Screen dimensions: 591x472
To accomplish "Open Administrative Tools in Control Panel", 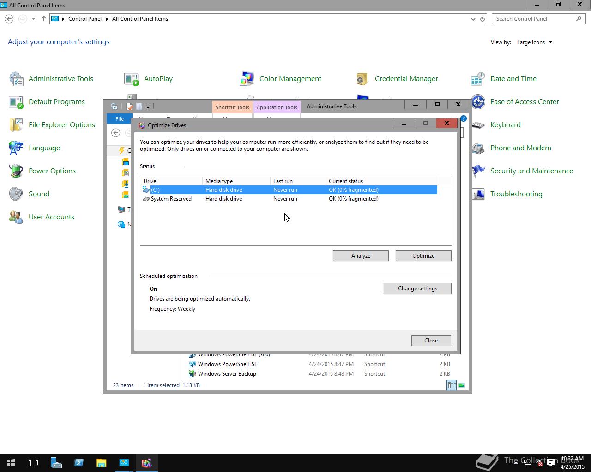I will tap(51, 79).
